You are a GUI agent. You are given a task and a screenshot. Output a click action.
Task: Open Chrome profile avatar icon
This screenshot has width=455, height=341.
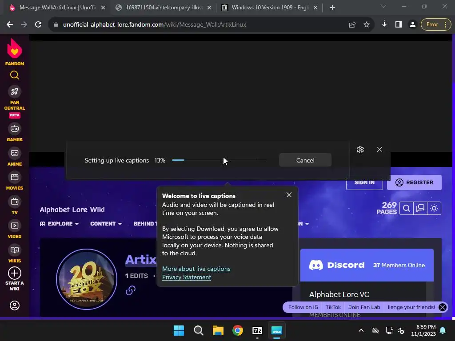(413, 25)
